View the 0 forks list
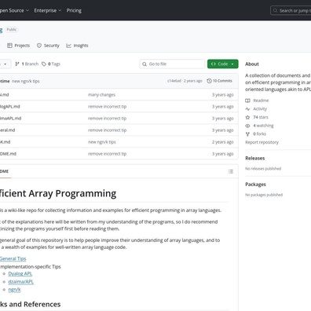Image resolution: width=311 pixels, height=311 pixels. pos(259,134)
